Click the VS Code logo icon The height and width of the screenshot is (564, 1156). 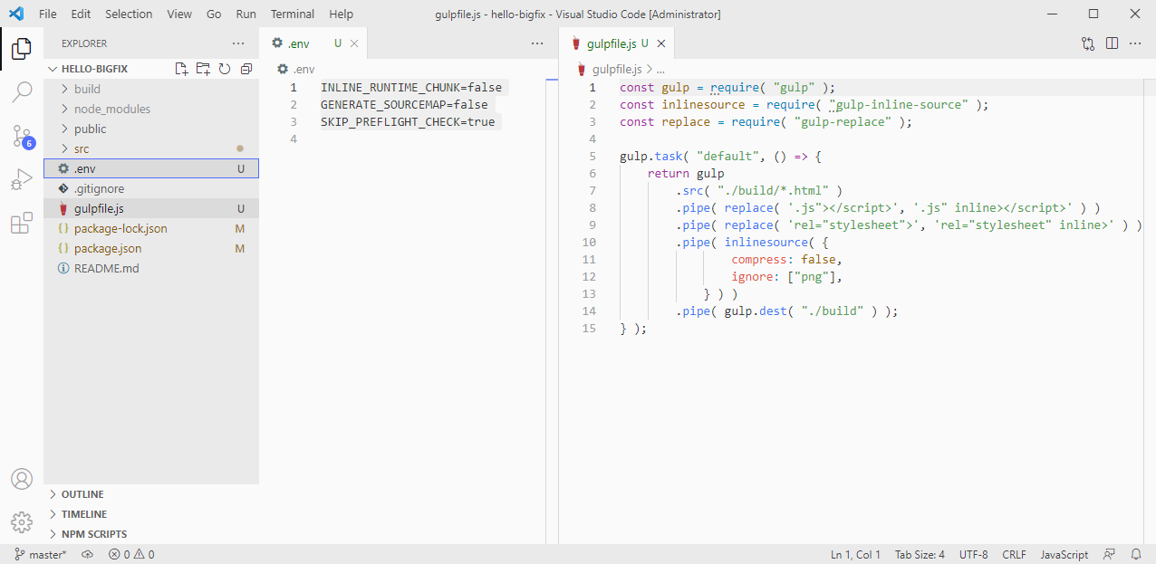click(15, 14)
